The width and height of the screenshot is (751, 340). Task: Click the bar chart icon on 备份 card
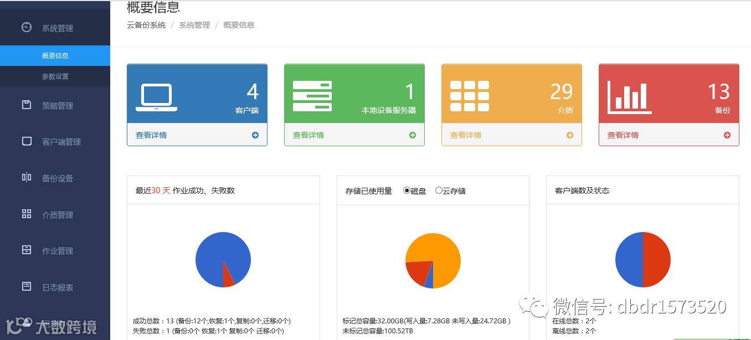click(x=629, y=97)
